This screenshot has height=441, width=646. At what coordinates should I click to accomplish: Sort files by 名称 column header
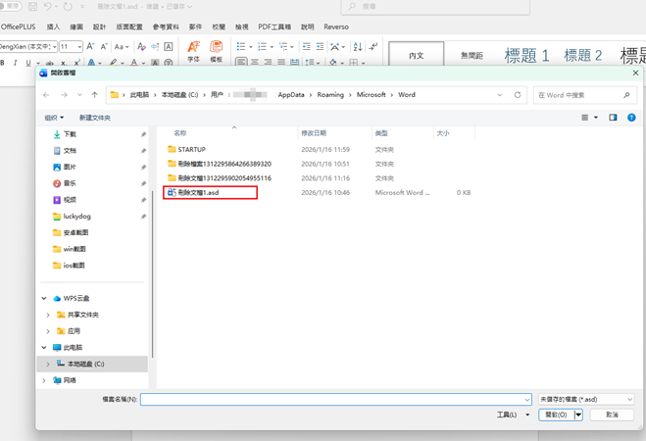[180, 133]
